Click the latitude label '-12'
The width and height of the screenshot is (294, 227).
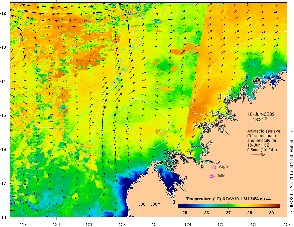point(4,13)
